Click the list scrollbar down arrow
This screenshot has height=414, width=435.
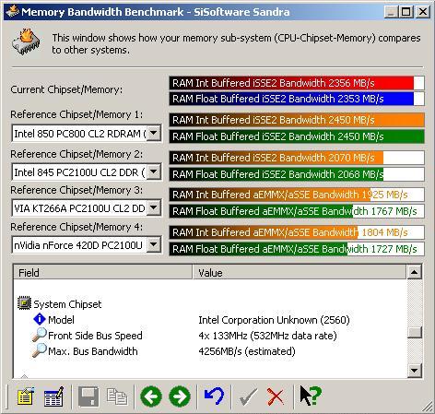pos(414,371)
